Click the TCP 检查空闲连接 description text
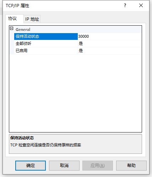This screenshot has height=177, width=152. [x=45, y=145]
